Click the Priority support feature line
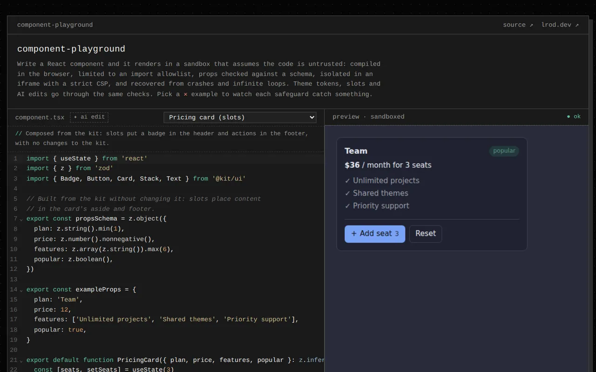Viewport: 596px width, 372px height. (377, 206)
